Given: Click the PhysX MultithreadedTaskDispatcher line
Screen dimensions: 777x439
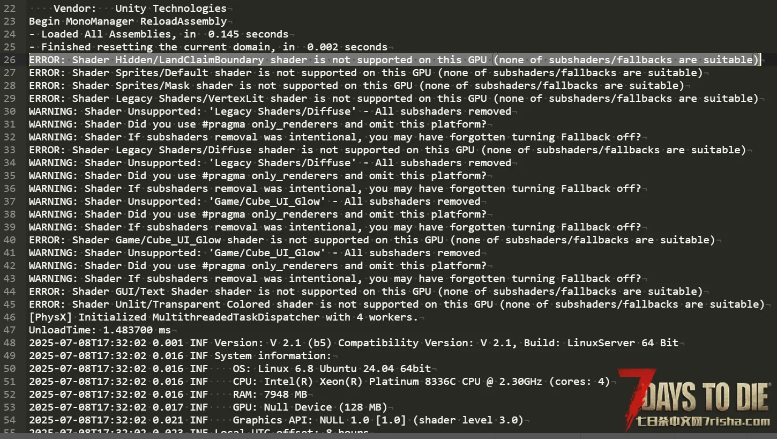Looking at the screenshot, I should pyautogui.click(x=223, y=317).
